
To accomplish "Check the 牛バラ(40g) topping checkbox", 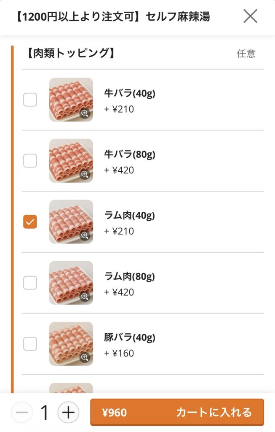I will (x=30, y=100).
